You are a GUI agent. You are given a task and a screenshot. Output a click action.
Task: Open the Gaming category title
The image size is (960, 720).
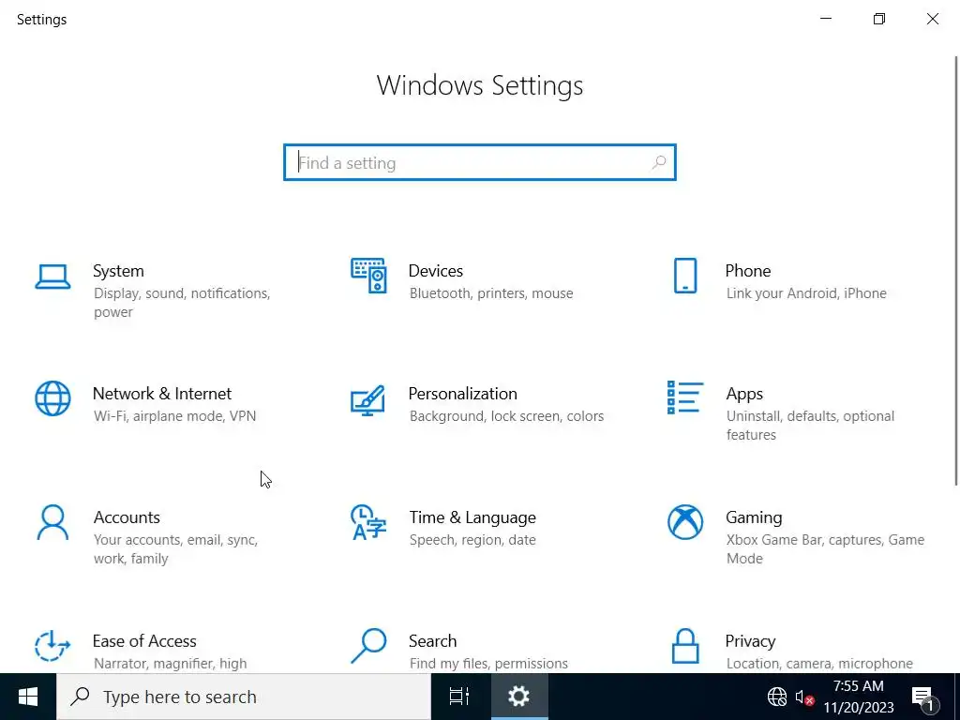point(754,517)
